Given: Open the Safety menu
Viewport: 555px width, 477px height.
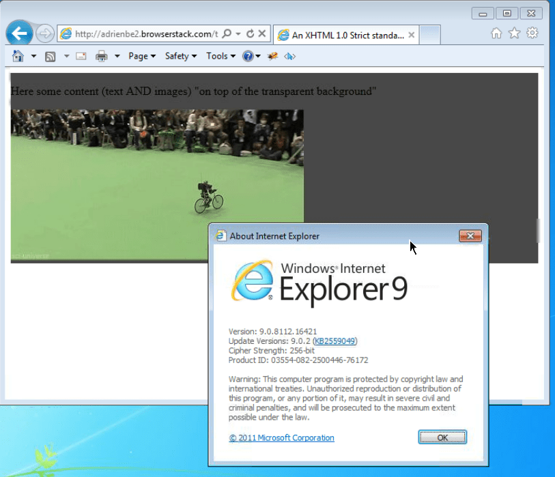Looking at the screenshot, I should pyautogui.click(x=181, y=56).
